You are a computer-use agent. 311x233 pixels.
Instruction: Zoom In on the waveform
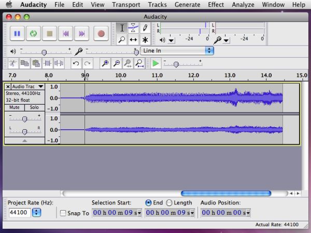[x=105, y=63]
